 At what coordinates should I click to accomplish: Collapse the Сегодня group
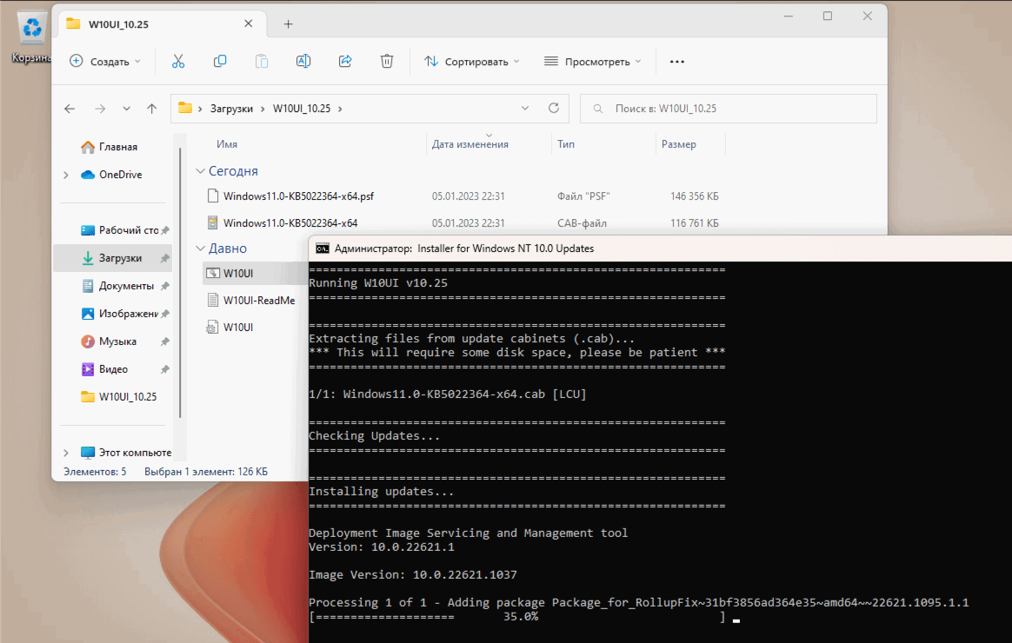pos(201,171)
